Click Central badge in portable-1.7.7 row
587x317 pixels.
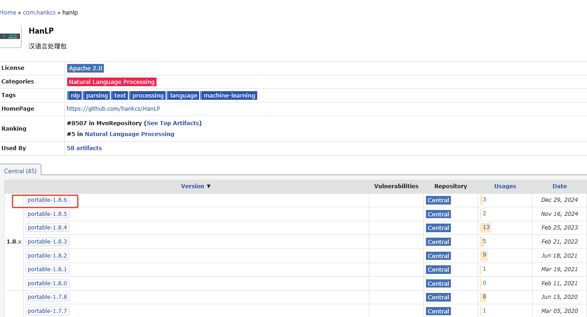(x=438, y=311)
